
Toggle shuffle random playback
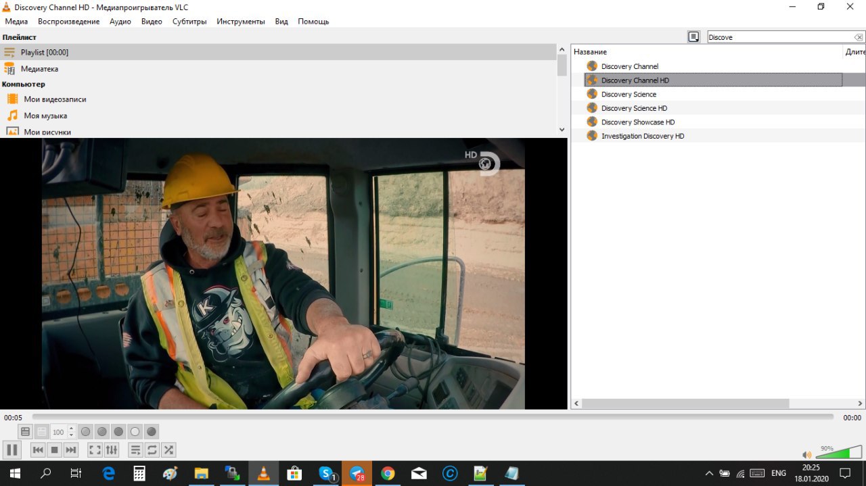pyautogui.click(x=168, y=449)
